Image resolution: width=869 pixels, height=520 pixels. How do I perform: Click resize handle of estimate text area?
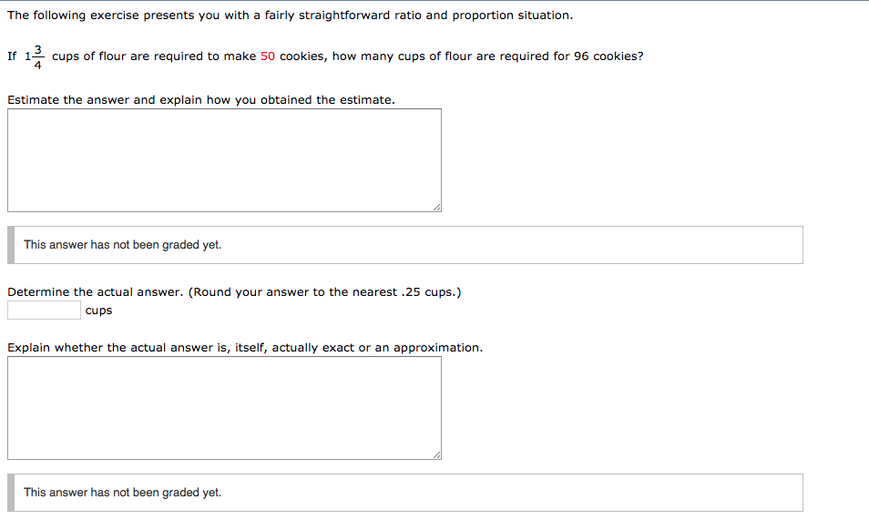coord(436,208)
